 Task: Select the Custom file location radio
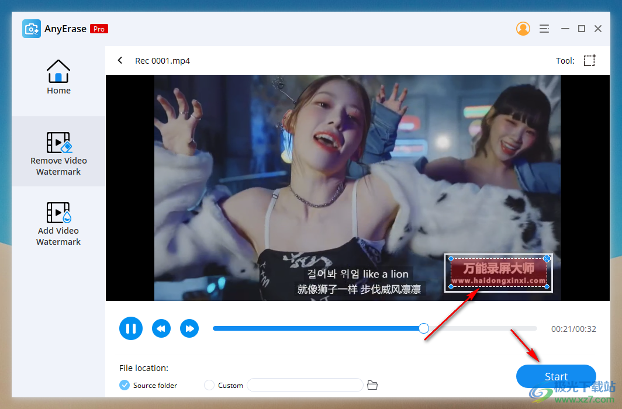(209, 385)
